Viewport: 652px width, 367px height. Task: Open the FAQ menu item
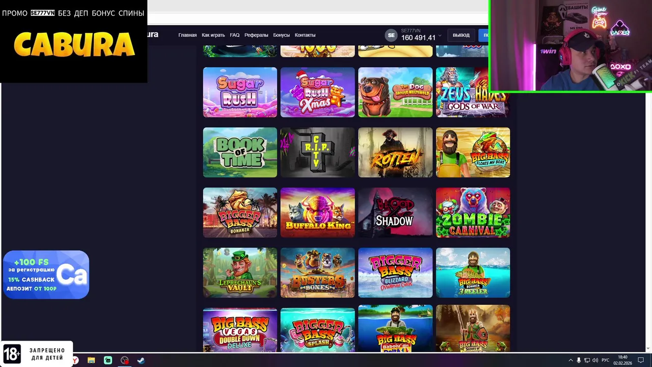(x=234, y=35)
